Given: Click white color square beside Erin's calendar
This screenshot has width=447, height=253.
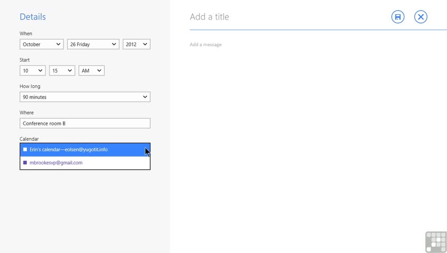Looking at the screenshot, I should [x=25, y=150].
